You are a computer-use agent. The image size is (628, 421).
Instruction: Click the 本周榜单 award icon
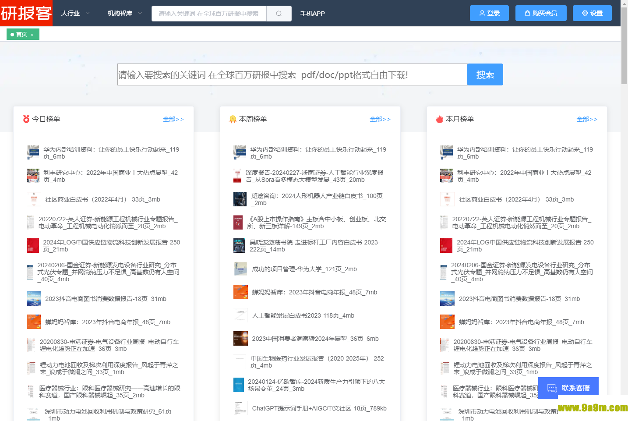coord(233,119)
